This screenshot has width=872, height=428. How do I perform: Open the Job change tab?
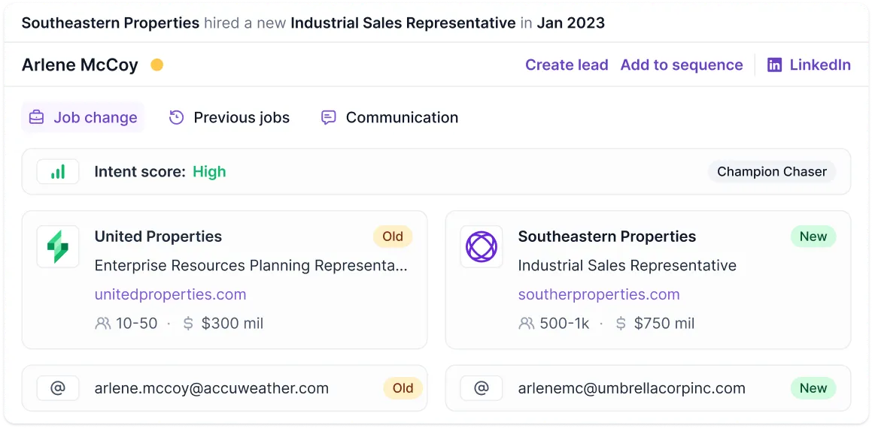point(83,117)
